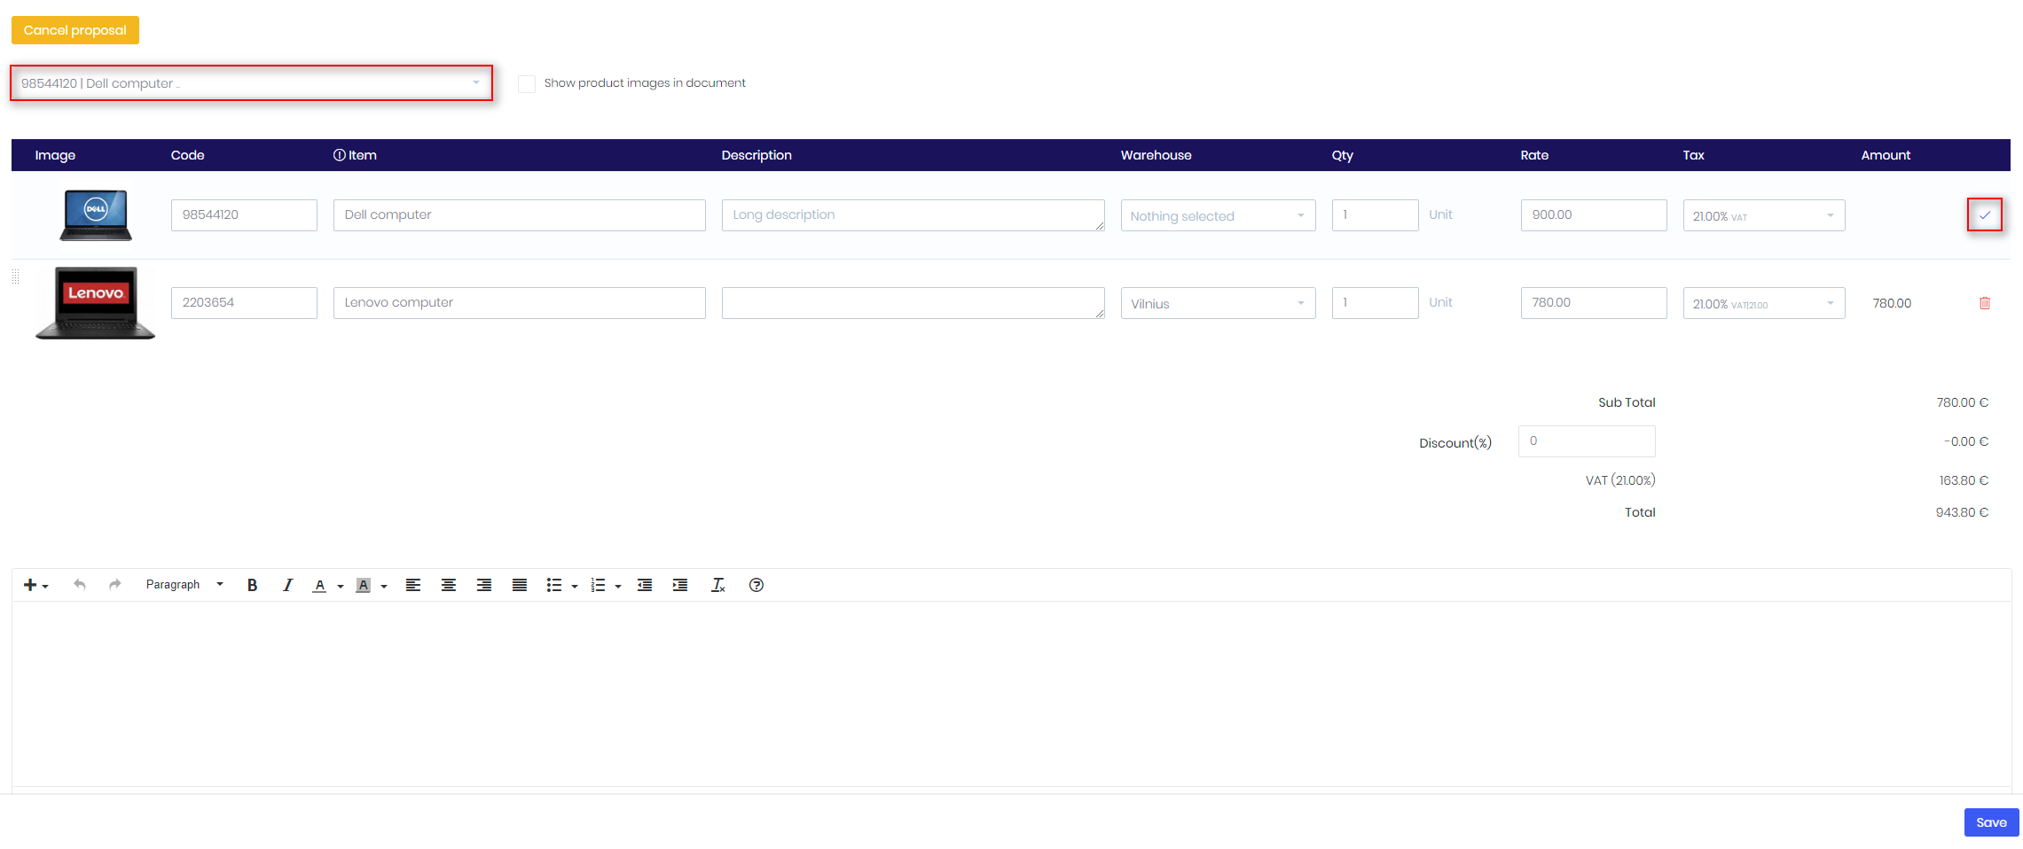Image resolution: width=2023 pixels, height=849 pixels.
Task: Focus the quantity field in Lenovo row
Action: coord(1375,303)
